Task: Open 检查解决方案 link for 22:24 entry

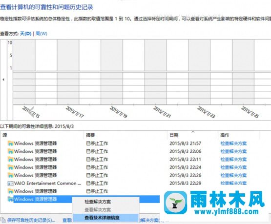Action: click(233, 167)
